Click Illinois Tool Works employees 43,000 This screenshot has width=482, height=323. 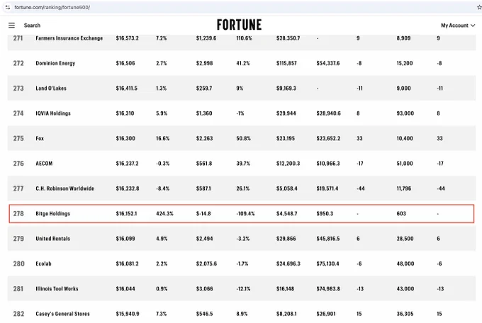point(405,288)
